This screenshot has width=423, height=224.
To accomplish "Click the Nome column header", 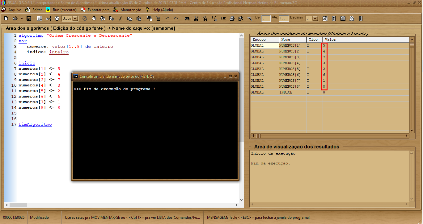I will click(x=293, y=40).
